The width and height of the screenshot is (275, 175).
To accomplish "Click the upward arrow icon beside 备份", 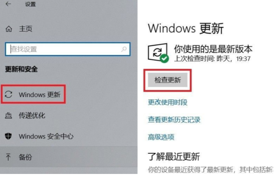I will (8, 157).
